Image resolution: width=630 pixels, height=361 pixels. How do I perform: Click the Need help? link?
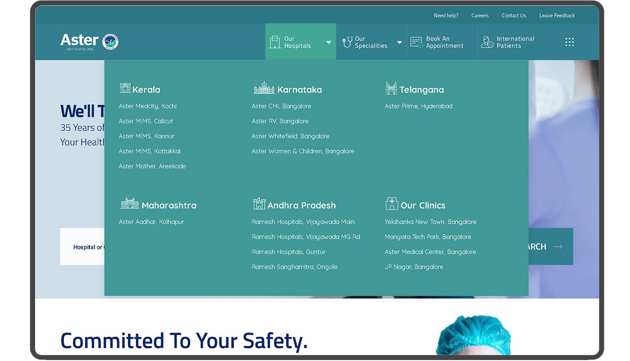click(x=446, y=15)
